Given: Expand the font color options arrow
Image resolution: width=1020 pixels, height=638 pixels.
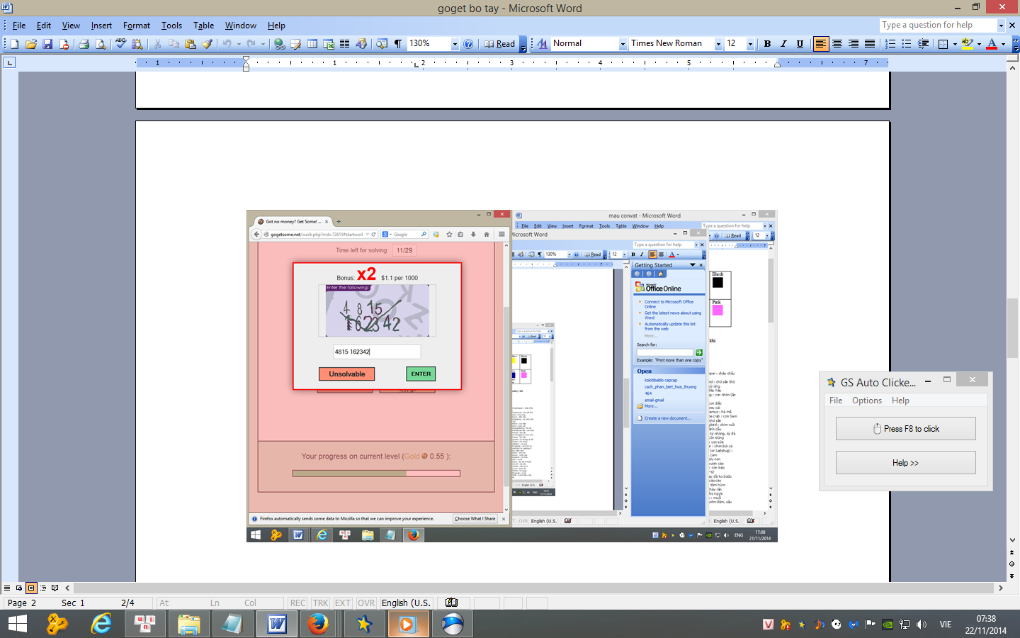Looking at the screenshot, I should (x=1003, y=44).
